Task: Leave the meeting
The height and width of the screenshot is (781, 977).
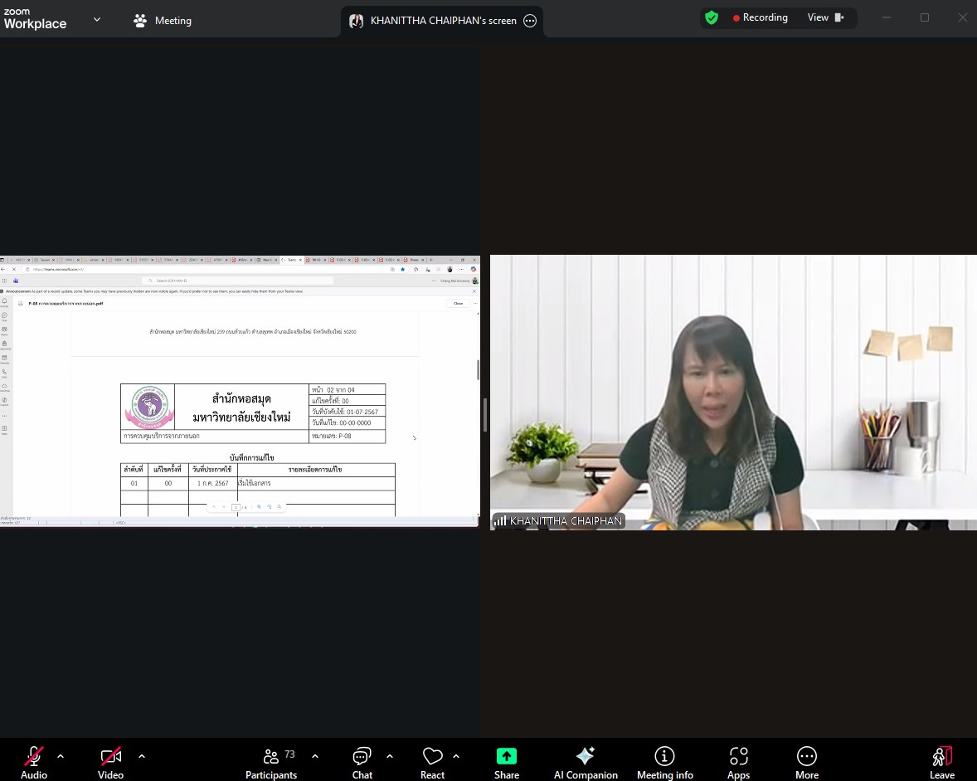Action: tap(941, 762)
